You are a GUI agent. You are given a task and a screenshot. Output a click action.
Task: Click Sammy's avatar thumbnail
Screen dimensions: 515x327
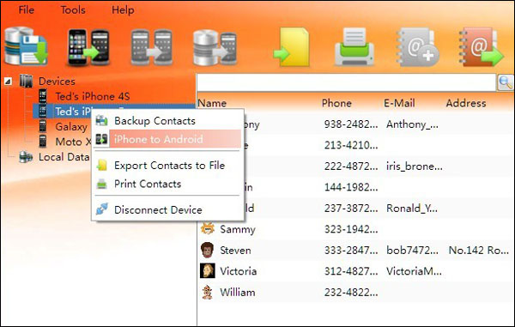(208, 229)
